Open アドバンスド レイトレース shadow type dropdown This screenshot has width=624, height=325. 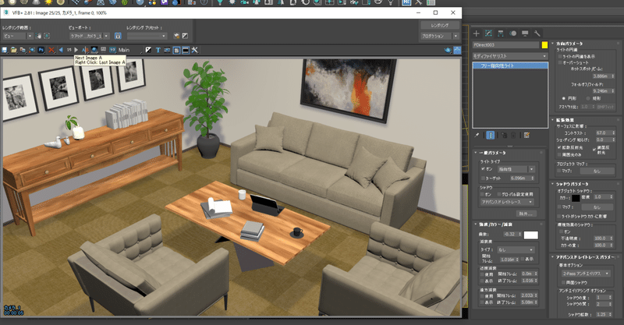pyautogui.click(x=507, y=202)
